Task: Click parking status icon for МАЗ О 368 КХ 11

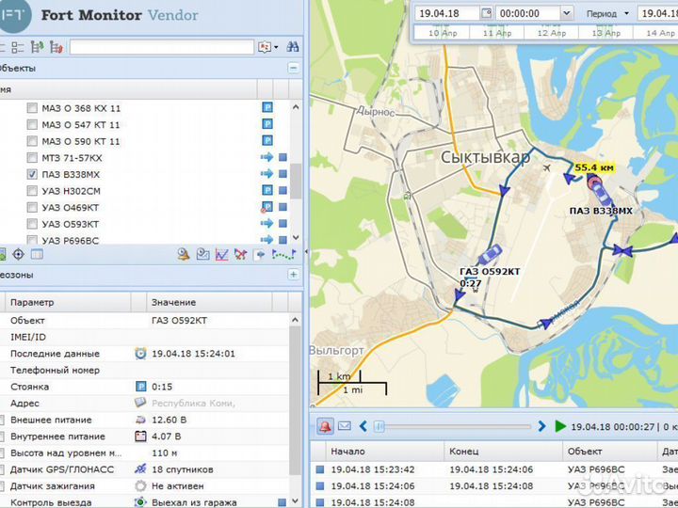Action: click(x=266, y=108)
